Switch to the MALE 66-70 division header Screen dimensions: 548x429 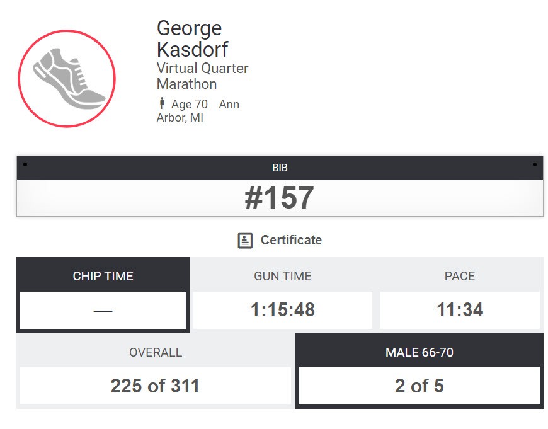tap(419, 352)
